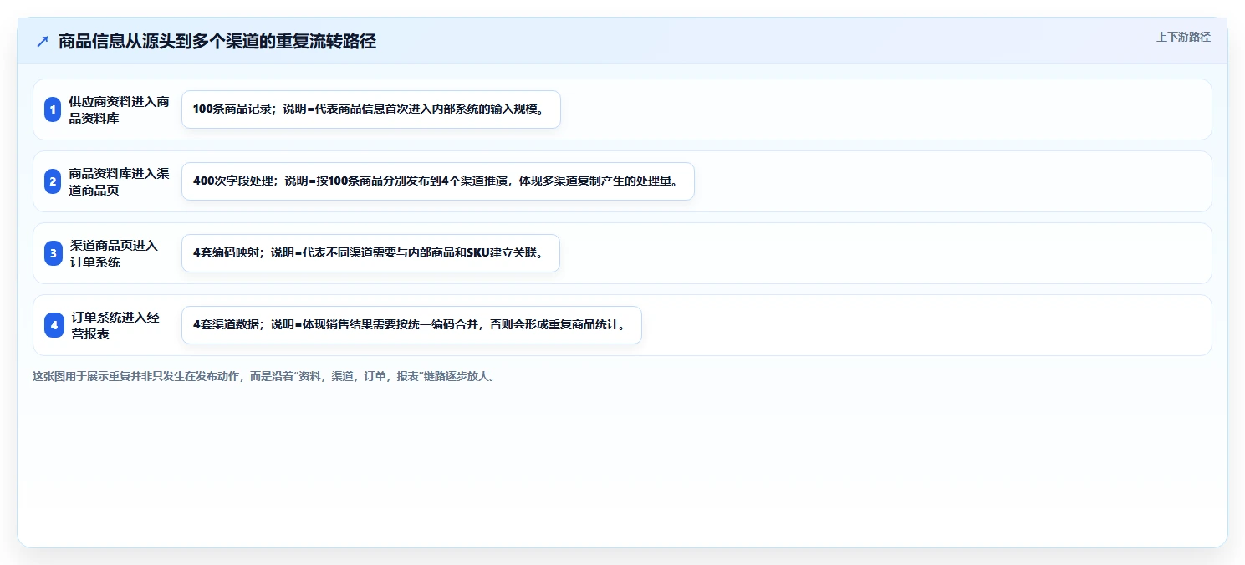
Task: Click the 400次字段处理 description box
Action: (x=438, y=181)
